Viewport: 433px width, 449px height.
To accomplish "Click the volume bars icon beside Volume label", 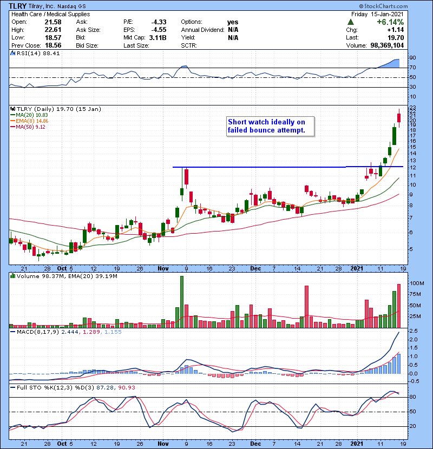I will [x=12, y=276].
